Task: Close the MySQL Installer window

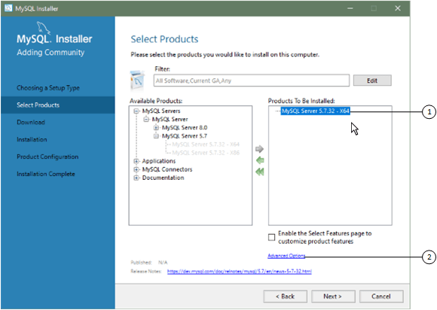Action: tap(398, 8)
